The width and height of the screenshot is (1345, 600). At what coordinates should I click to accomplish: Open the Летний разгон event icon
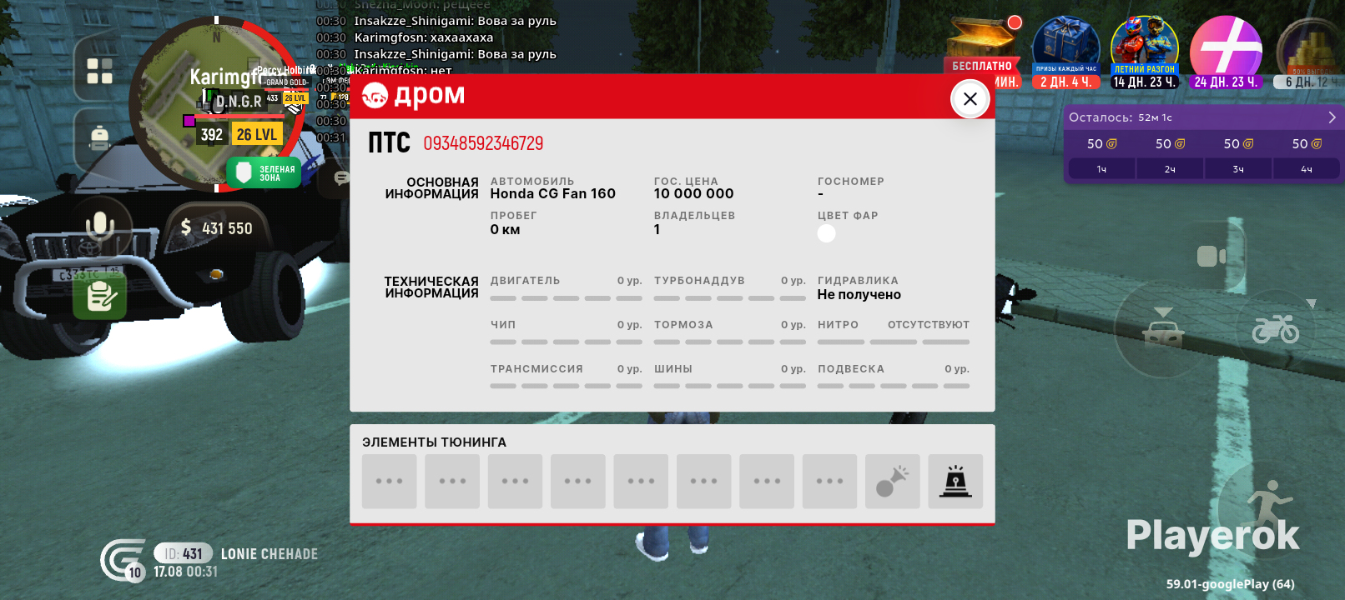[1145, 52]
